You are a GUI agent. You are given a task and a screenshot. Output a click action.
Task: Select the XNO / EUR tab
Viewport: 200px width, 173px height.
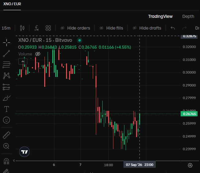click(12, 4)
